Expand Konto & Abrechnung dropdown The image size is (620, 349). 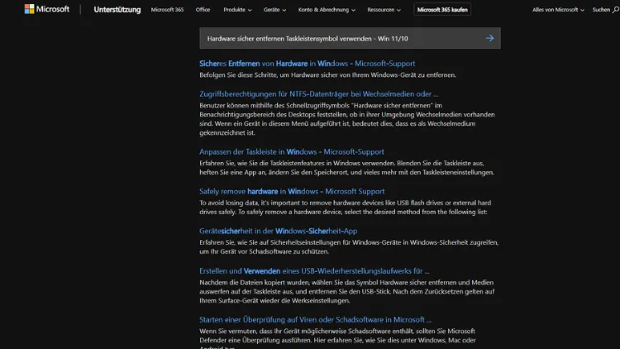coord(327,9)
